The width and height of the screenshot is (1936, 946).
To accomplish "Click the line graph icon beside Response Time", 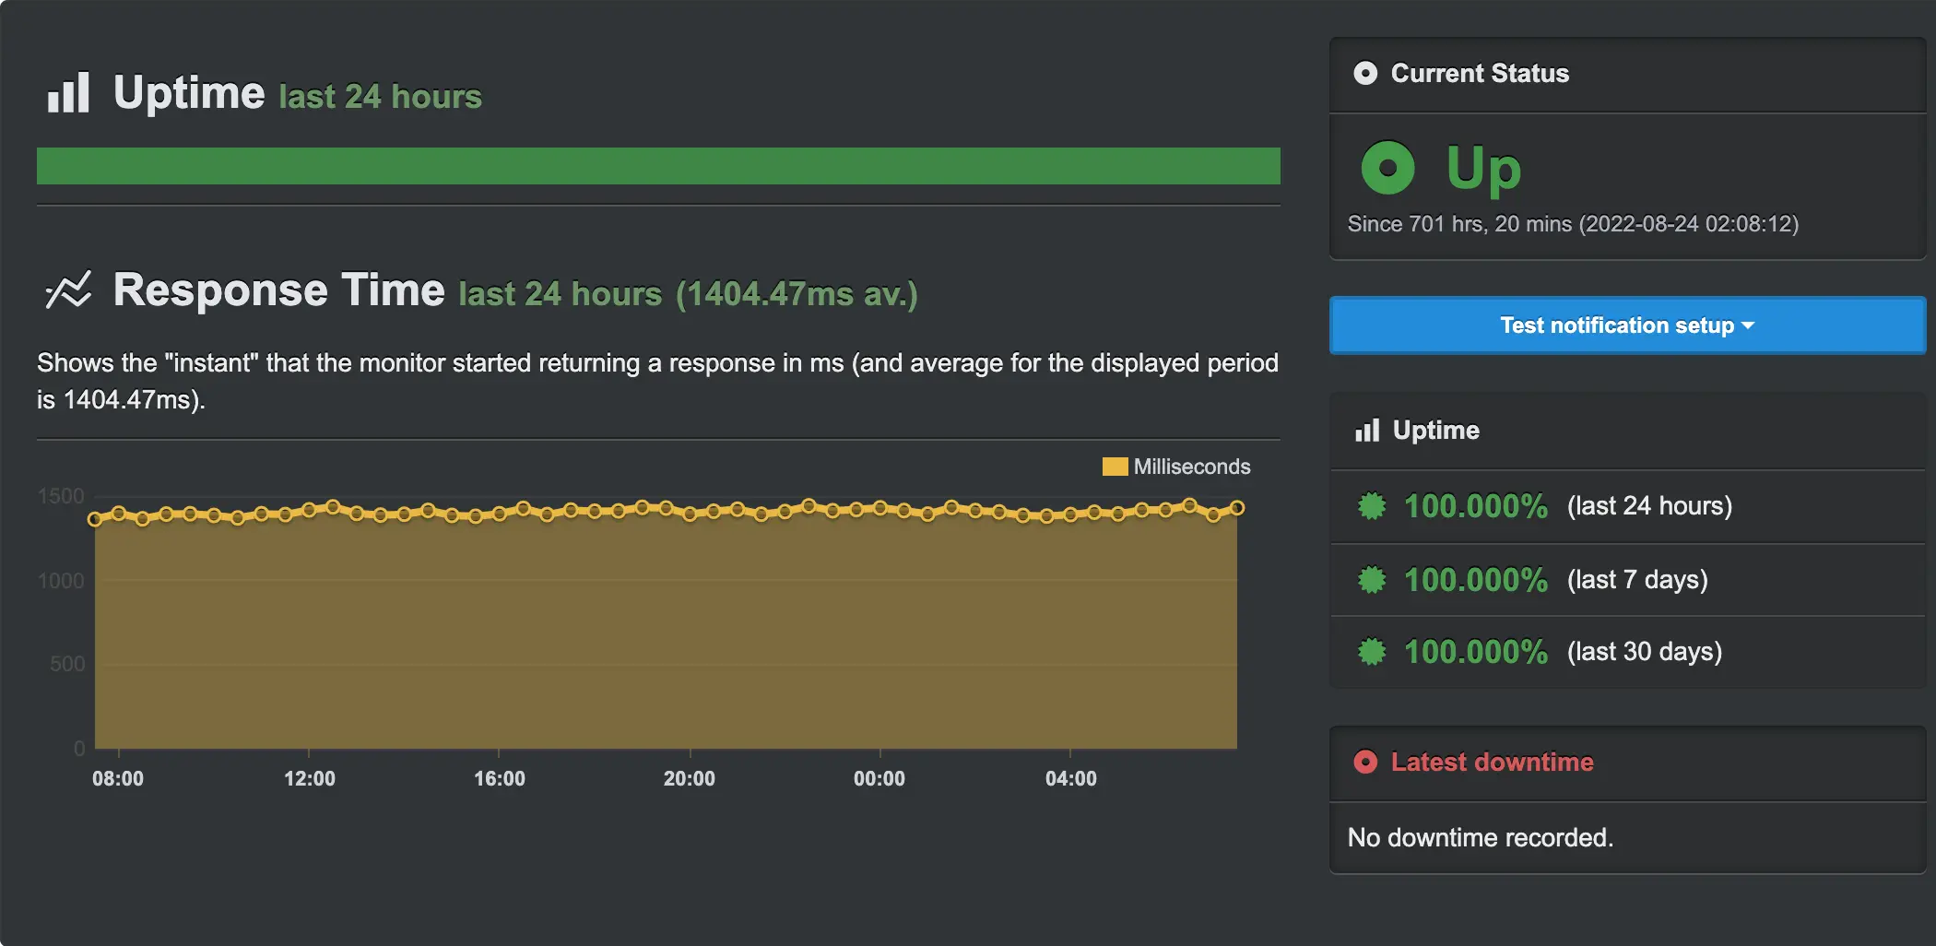I will (68, 290).
